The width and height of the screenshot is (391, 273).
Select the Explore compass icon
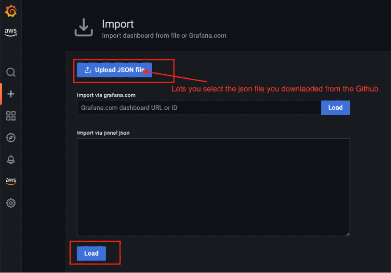click(x=10, y=138)
